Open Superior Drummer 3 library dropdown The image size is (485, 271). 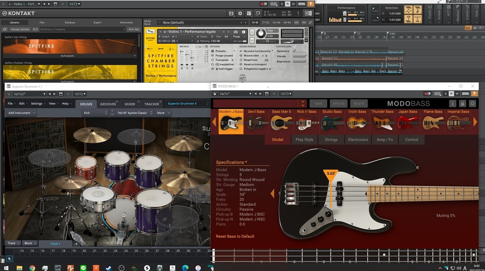188,104
